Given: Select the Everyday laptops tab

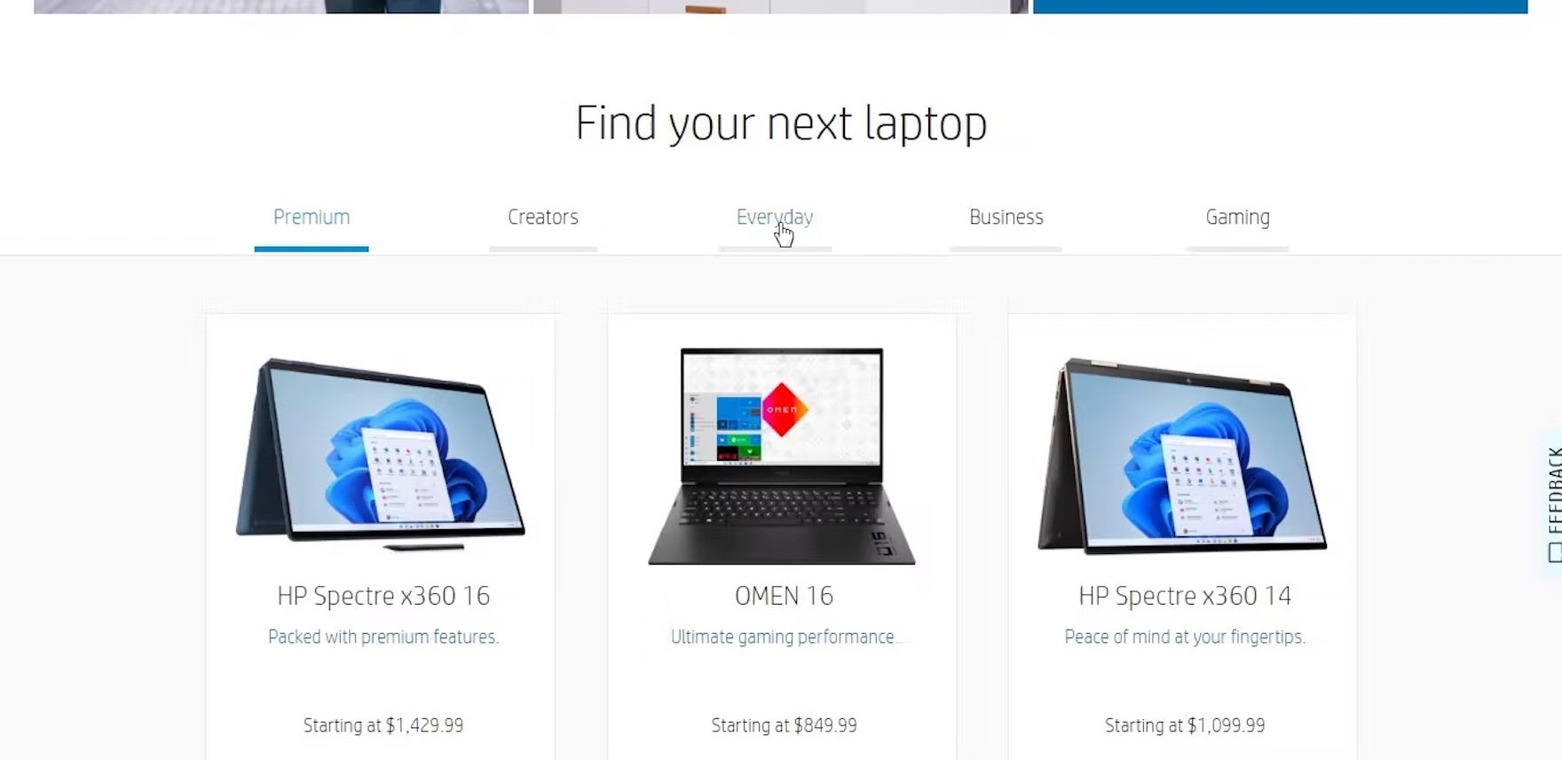Looking at the screenshot, I should point(775,218).
